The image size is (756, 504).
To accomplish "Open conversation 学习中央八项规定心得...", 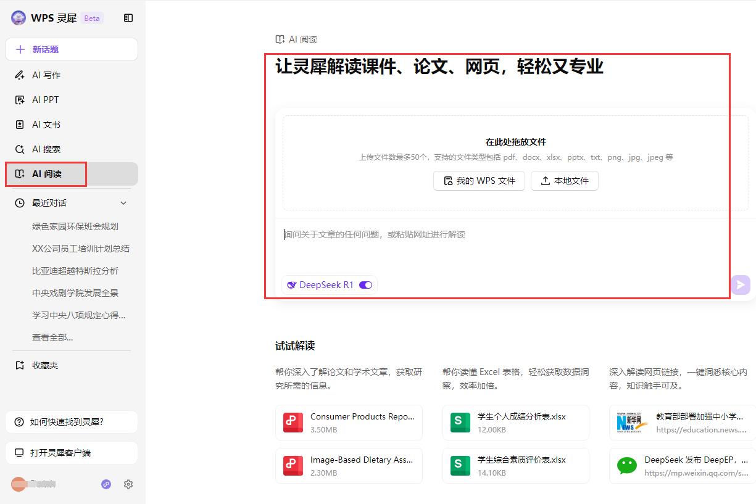I will [x=79, y=315].
